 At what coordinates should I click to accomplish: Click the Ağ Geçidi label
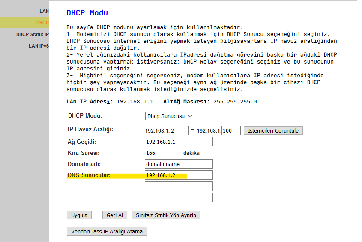click(x=82, y=142)
